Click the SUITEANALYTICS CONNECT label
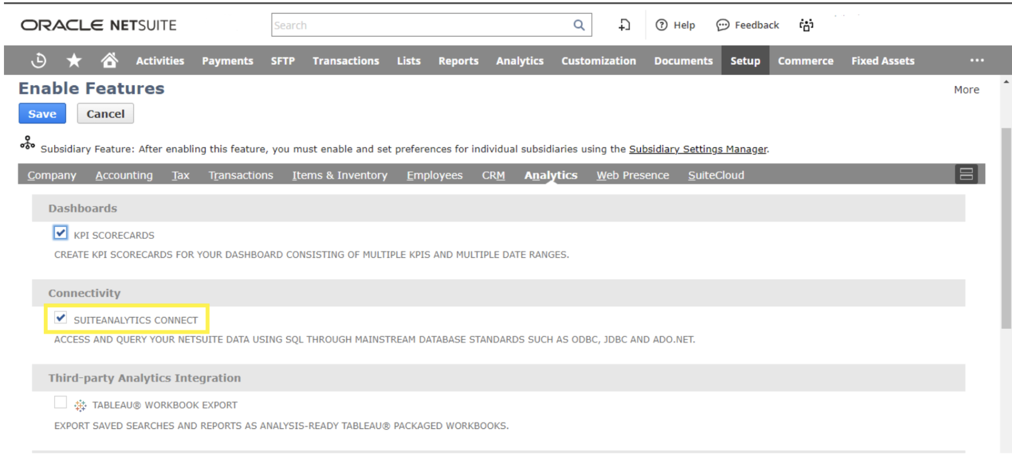The image size is (1012, 471). coord(135,320)
